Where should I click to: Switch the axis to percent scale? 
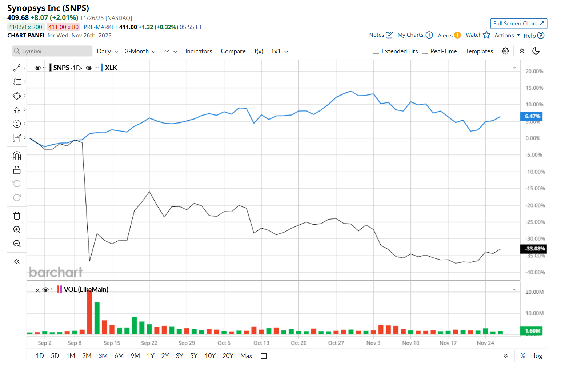pyautogui.click(x=522, y=356)
